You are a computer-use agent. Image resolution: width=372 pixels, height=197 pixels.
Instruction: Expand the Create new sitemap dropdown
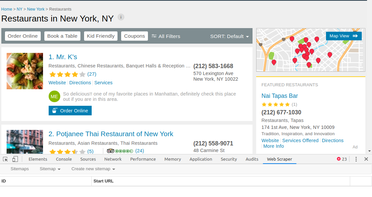(x=93, y=169)
